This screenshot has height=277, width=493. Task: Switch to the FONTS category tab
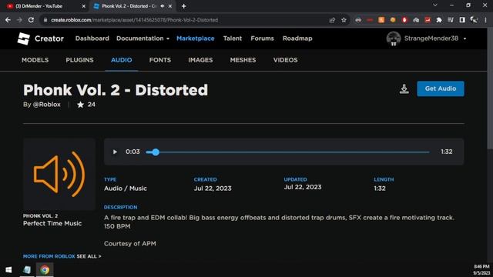[160, 60]
